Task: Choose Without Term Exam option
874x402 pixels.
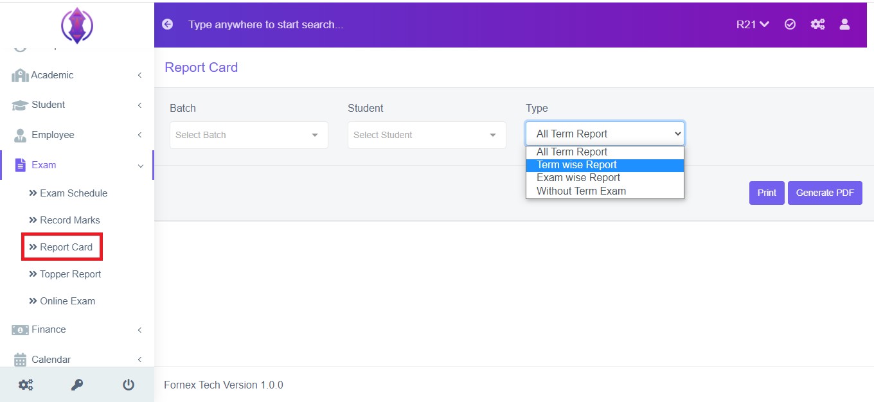Action: [x=605, y=191]
